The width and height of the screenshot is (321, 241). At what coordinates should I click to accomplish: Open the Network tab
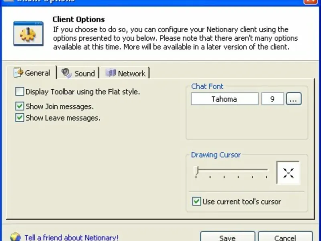click(125, 73)
